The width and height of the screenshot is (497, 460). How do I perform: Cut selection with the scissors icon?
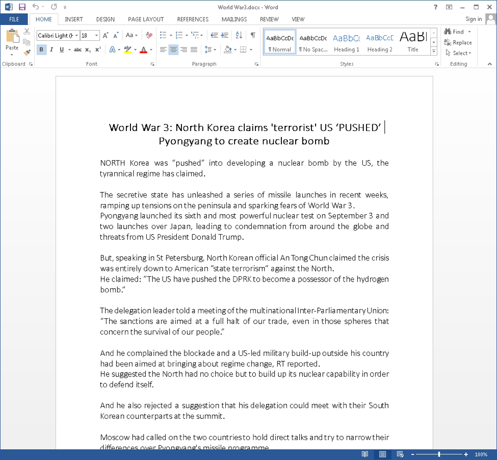(x=27, y=32)
